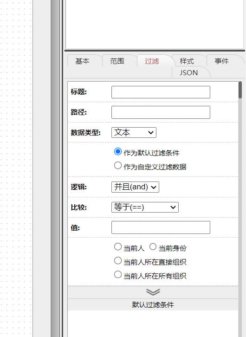
Task: Click the 值: label
Action: click(75, 227)
